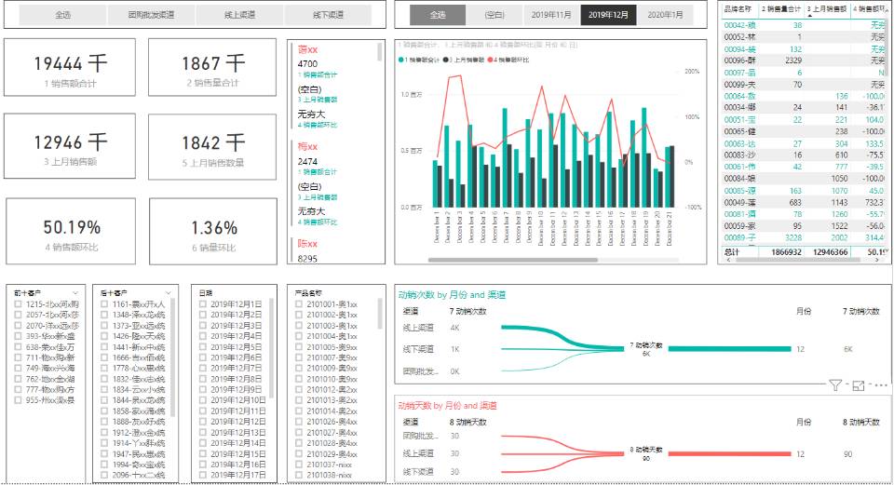The width and height of the screenshot is (894, 485).
Task: Select the 线上渠道 slicer button
Action: click(240, 15)
